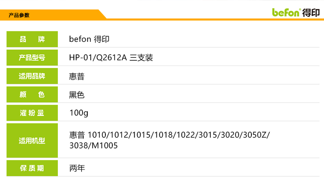Select the 100g toner amount value

[79, 113]
